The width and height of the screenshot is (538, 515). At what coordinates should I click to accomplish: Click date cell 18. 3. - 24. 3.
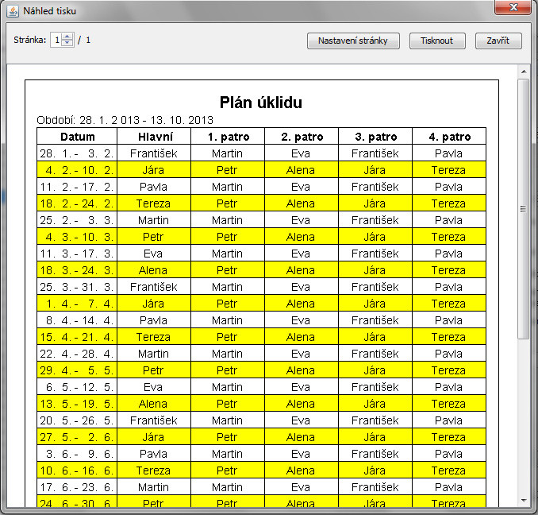click(77, 270)
